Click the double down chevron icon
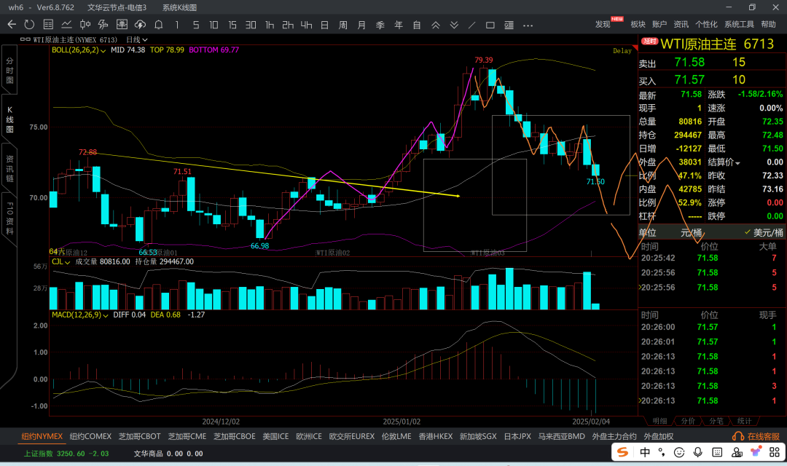This screenshot has height=466, width=787. [x=454, y=25]
